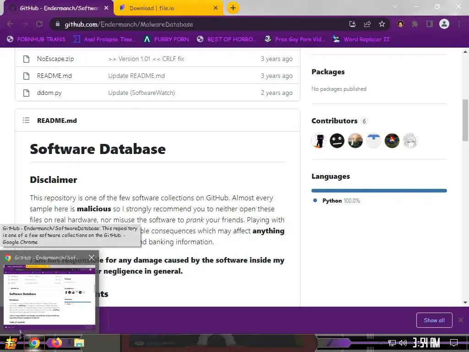This screenshot has width=469, height=352.
Task: Open the ddom.py file
Action: coord(49,93)
